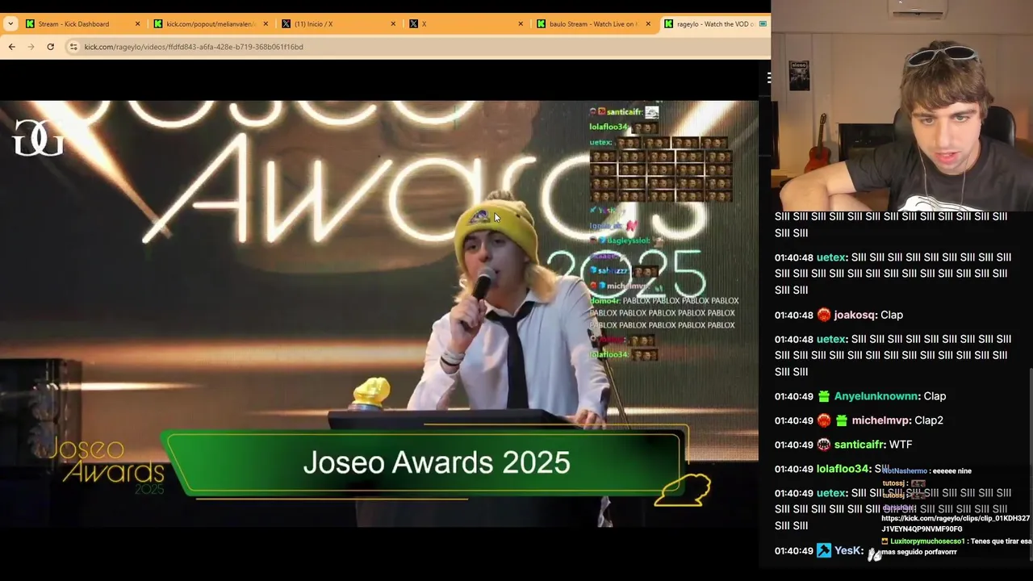Click the blue moderator hammer badge by YesK

tap(823, 550)
